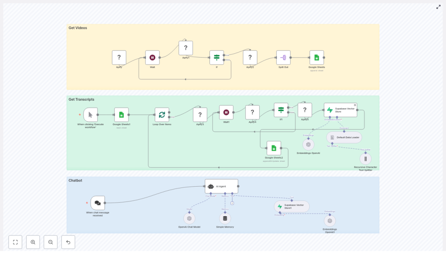446x266 pixels.
Task: Open the Supabase Vector Store node
Action: point(340,110)
